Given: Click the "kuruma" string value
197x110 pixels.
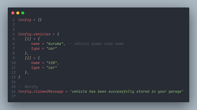Looking at the screenshot, I should (x=55, y=44).
